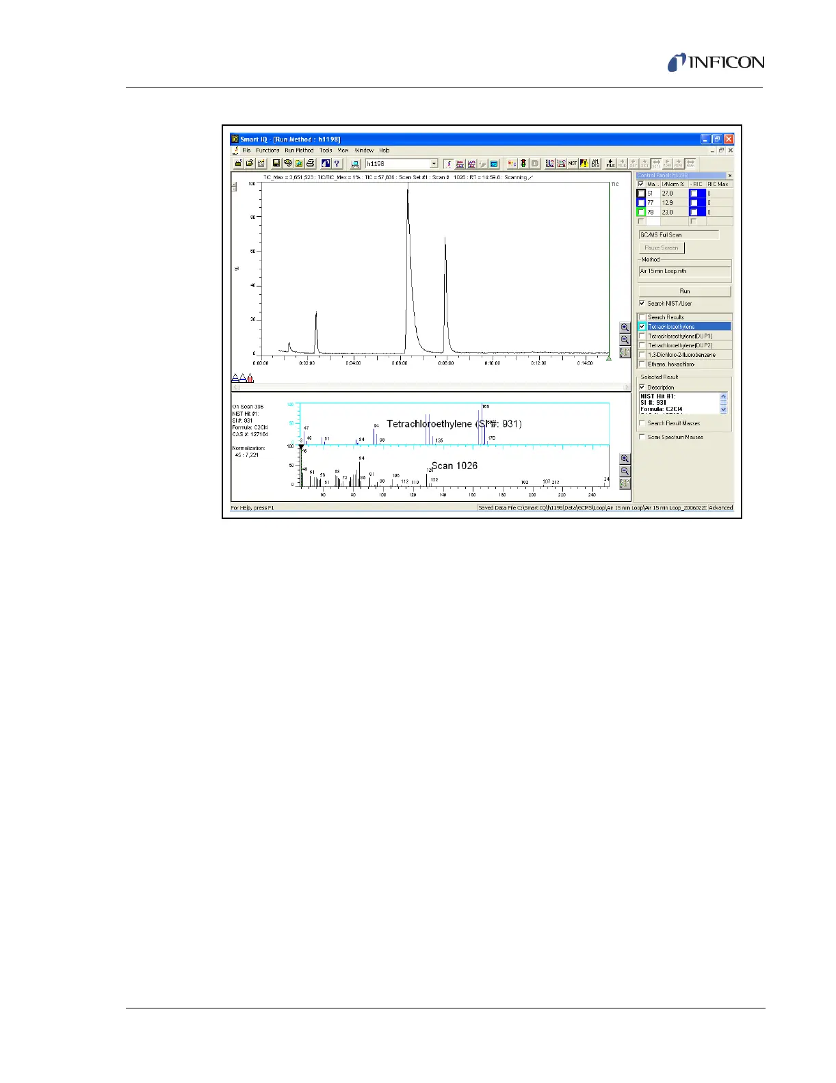Click the green color swatch for mass 78
This screenshot has width=836, height=1083.
click(641, 212)
